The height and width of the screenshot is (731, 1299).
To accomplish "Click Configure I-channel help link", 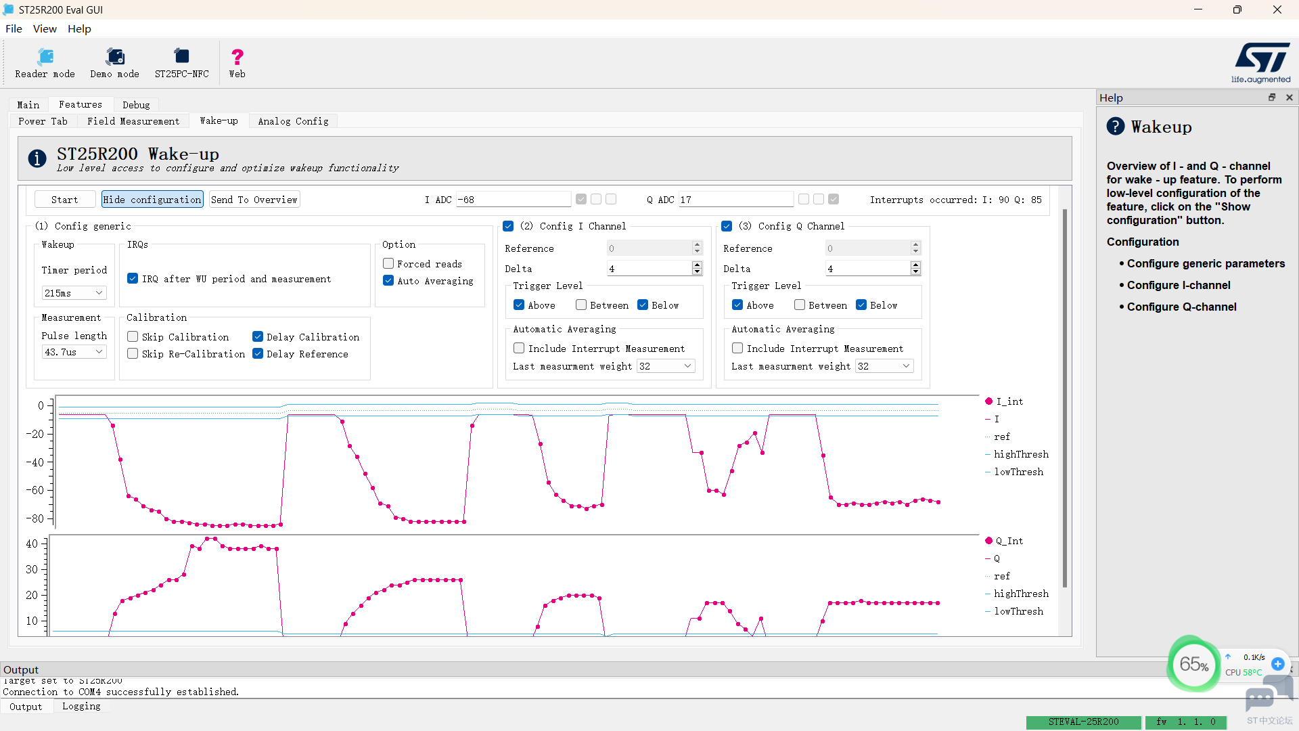I will (1179, 286).
